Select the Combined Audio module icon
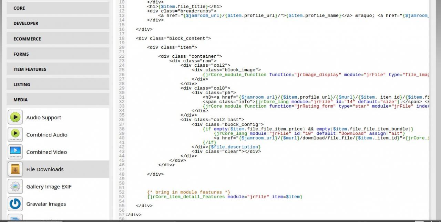This screenshot has width=441, height=222. (15, 135)
